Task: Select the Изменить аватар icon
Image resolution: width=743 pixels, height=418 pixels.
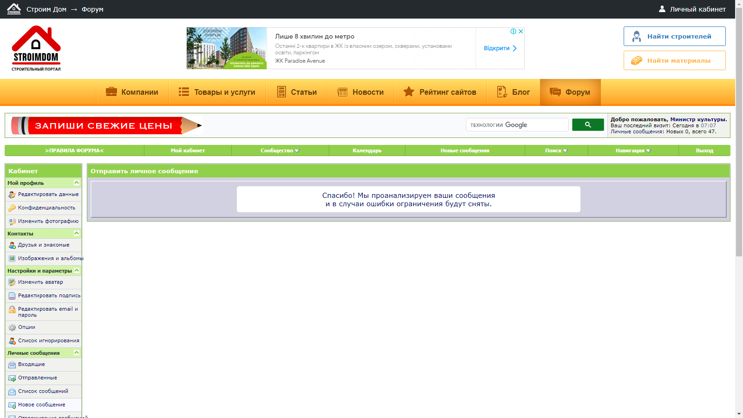Action: click(12, 282)
